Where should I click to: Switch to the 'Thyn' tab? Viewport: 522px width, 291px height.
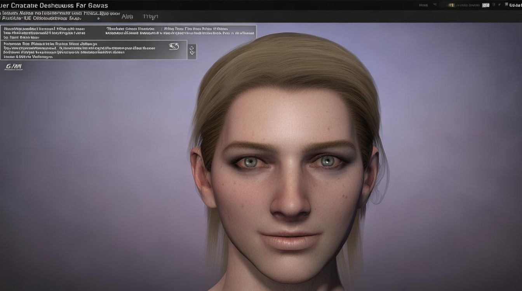click(x=150, y=17)
